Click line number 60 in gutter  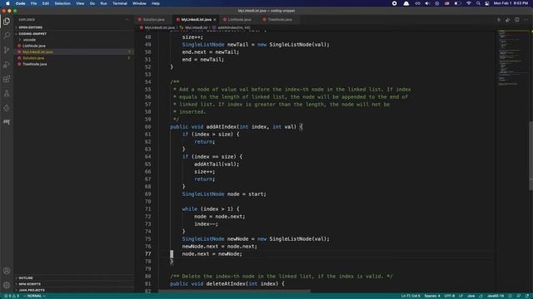[x=147, y=127]
